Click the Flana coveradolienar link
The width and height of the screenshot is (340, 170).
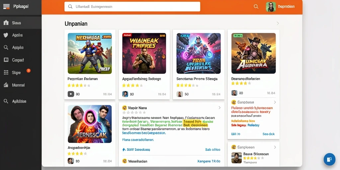pyautogui.click(x=138, y=140)
